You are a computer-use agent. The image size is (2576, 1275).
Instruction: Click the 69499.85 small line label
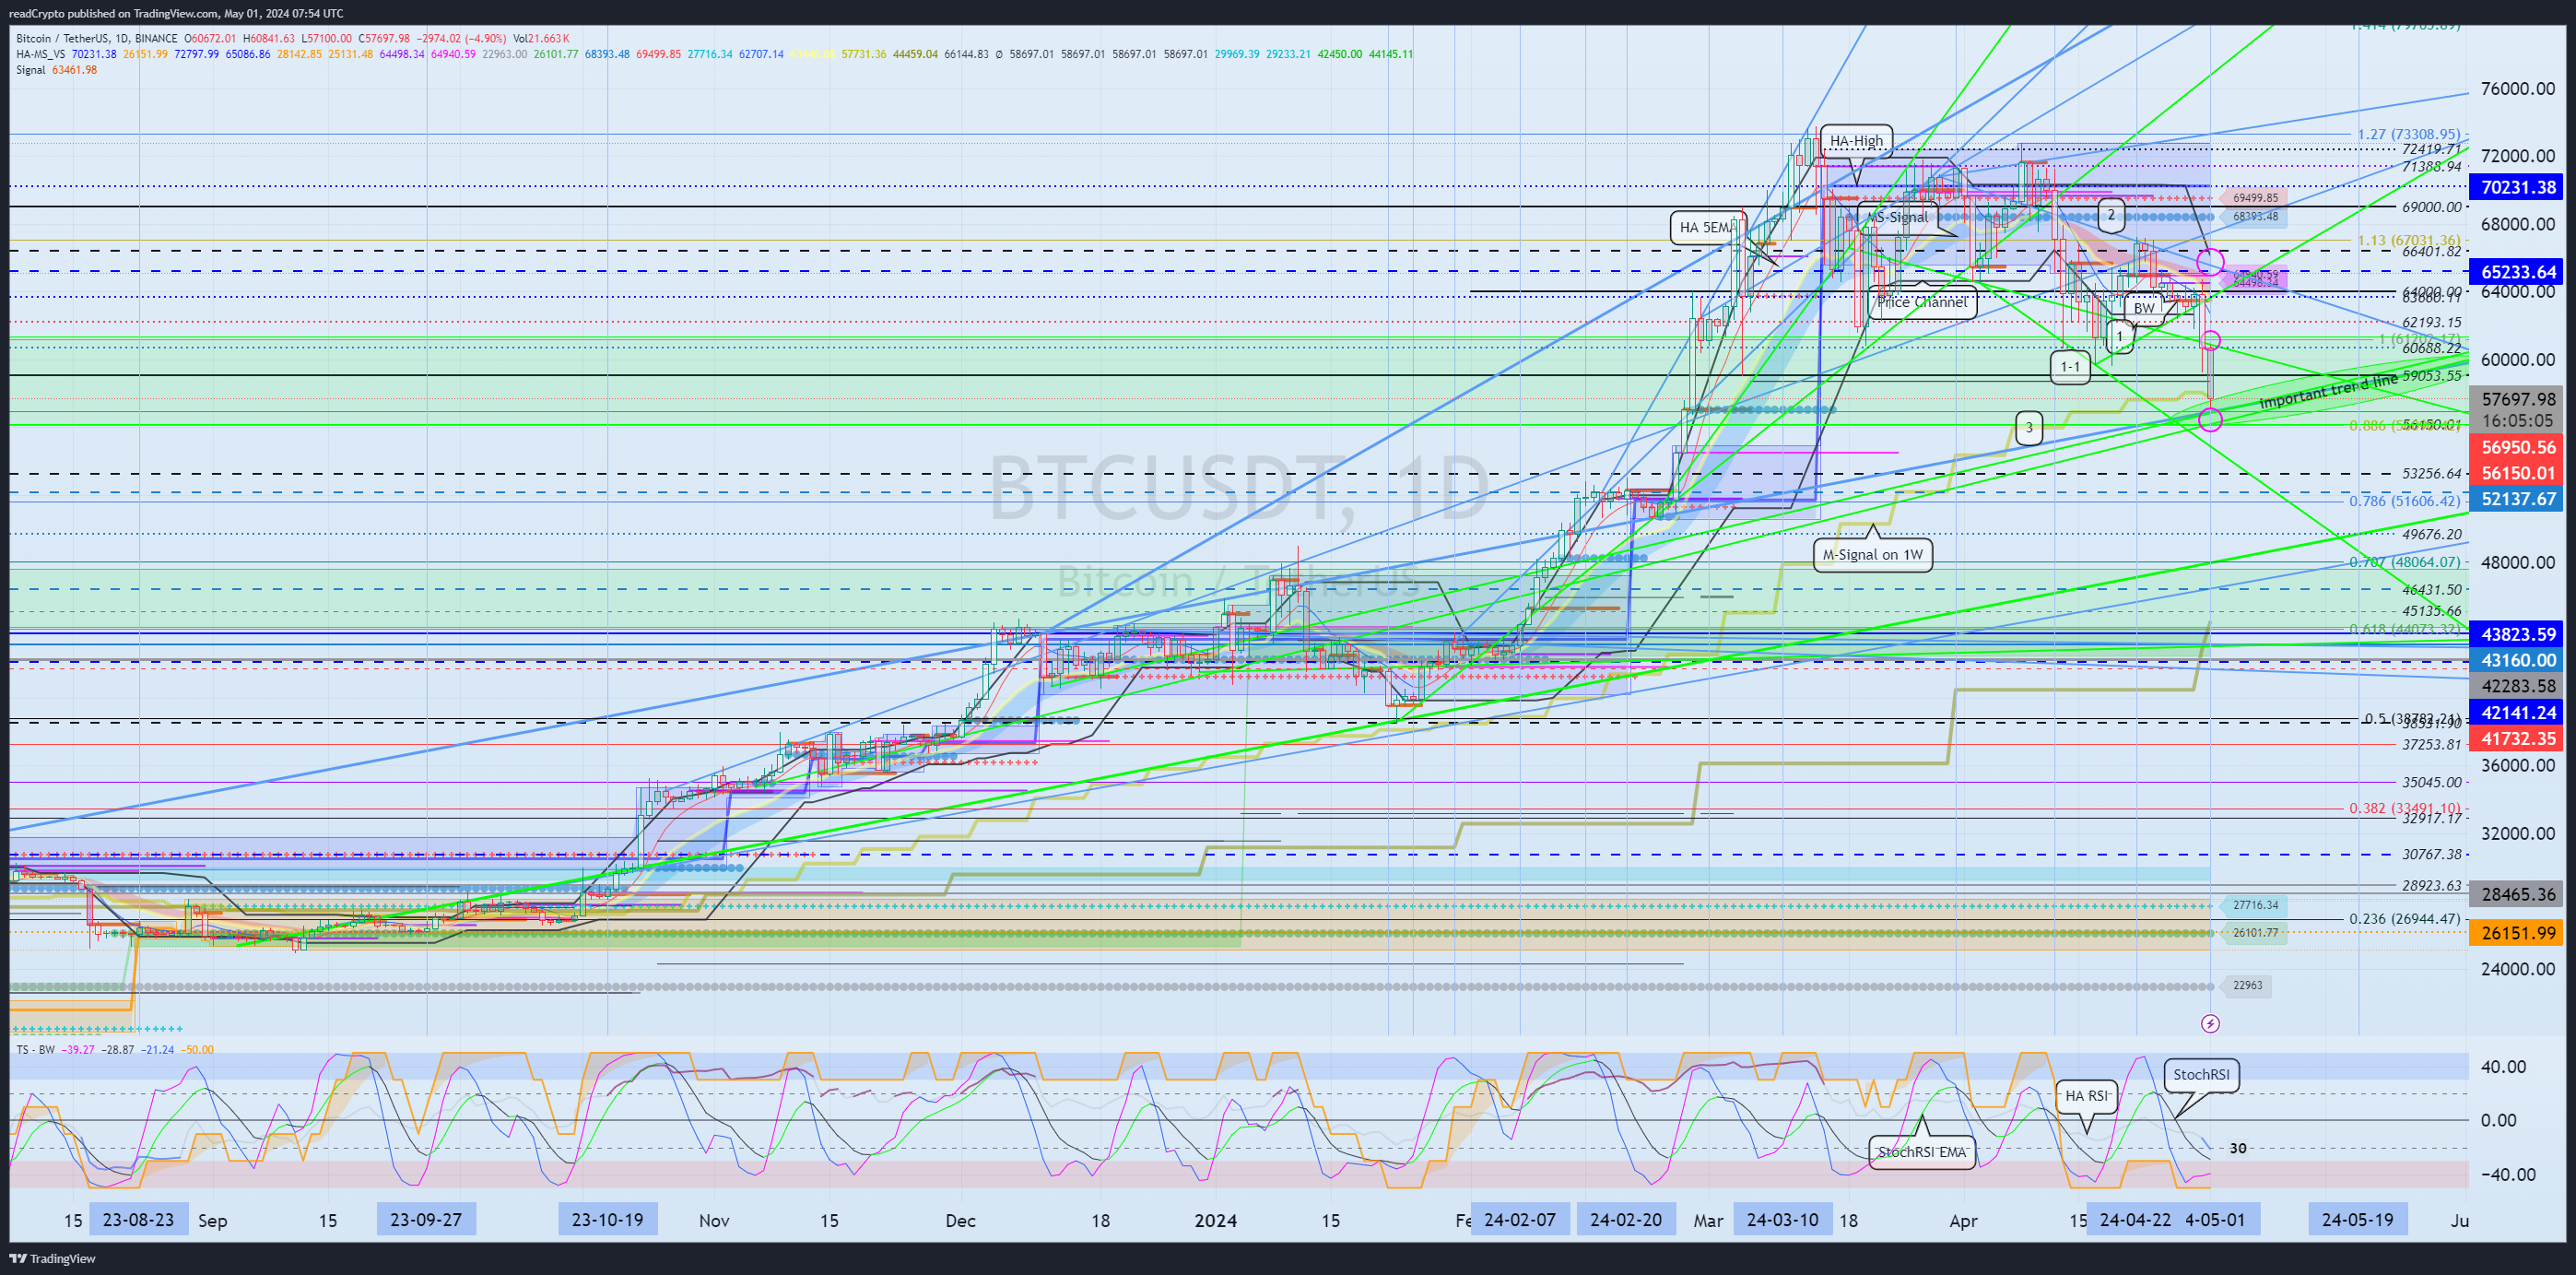[2256, 198]
